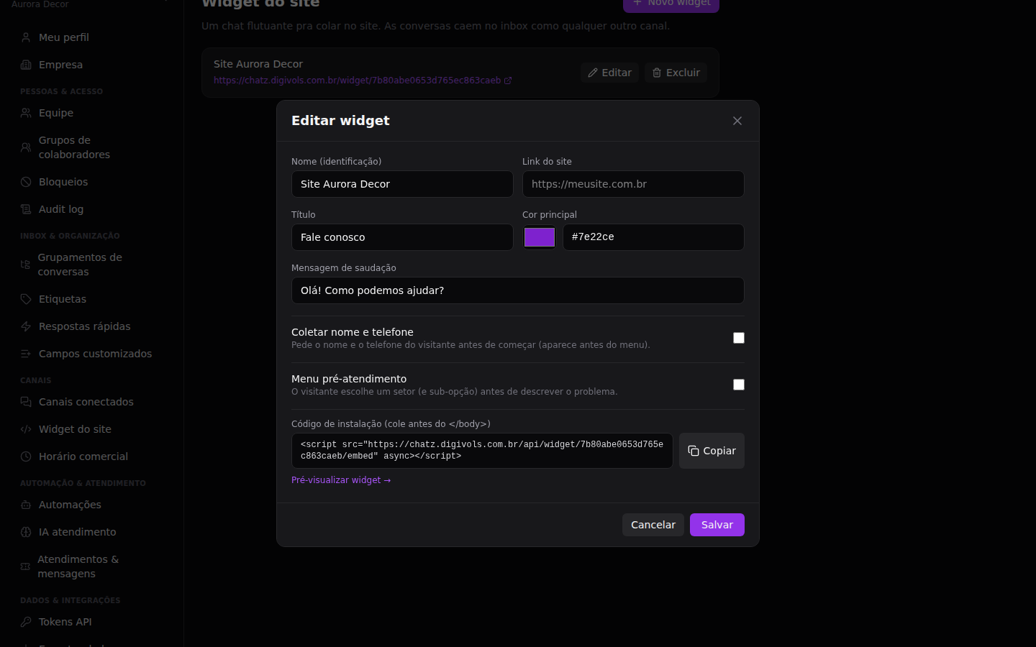Viewport: 1036px width, 647px height.
Task: Click Excluir button for Site Aurora Decor
Action: pos(676,73)
